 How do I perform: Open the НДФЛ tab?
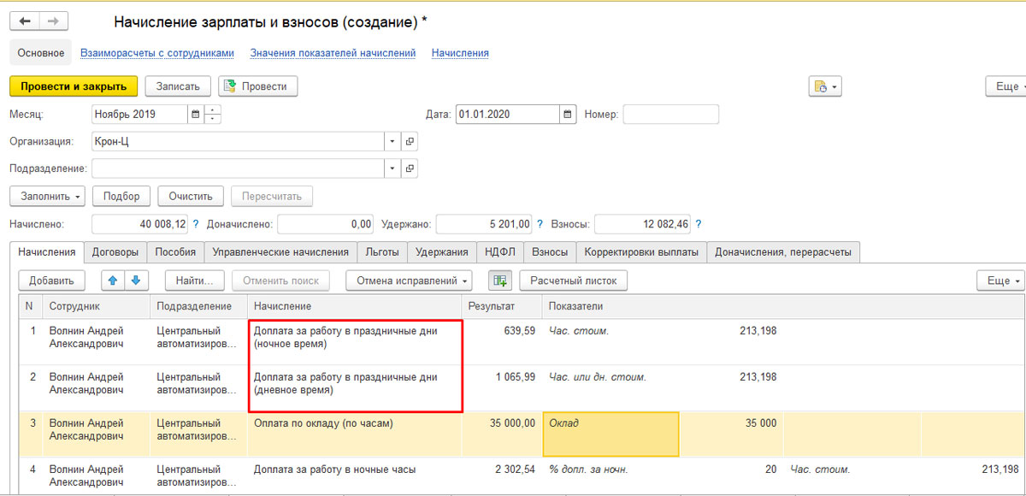pos(498,251)
